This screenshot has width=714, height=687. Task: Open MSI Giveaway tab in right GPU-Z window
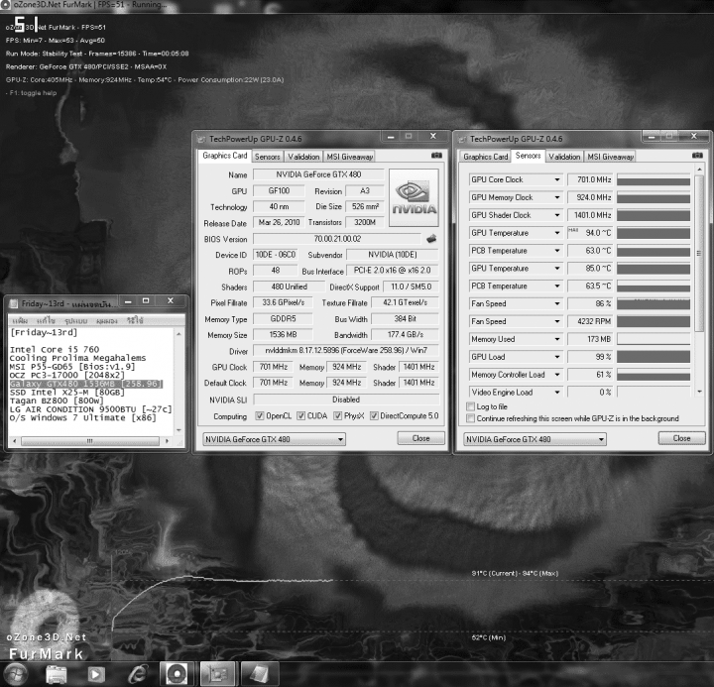(x=610, y=157)
